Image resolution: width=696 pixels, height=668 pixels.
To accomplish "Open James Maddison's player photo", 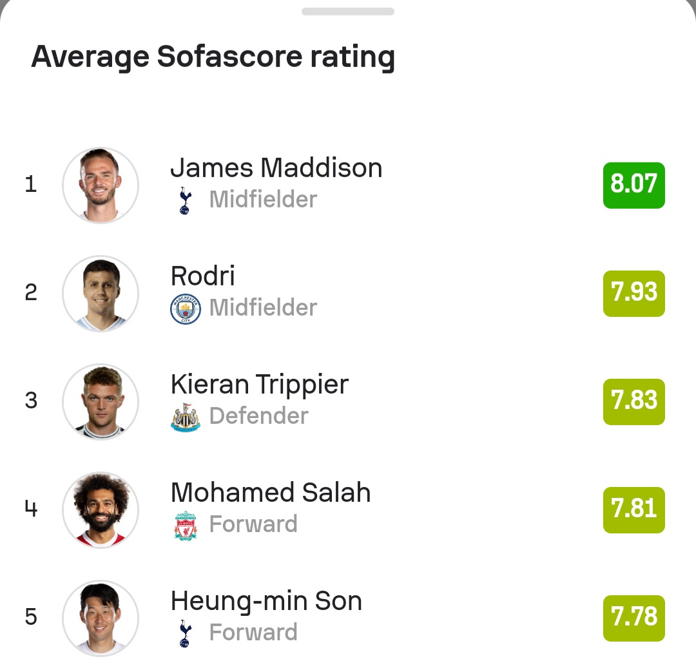I will coord(101,185).
